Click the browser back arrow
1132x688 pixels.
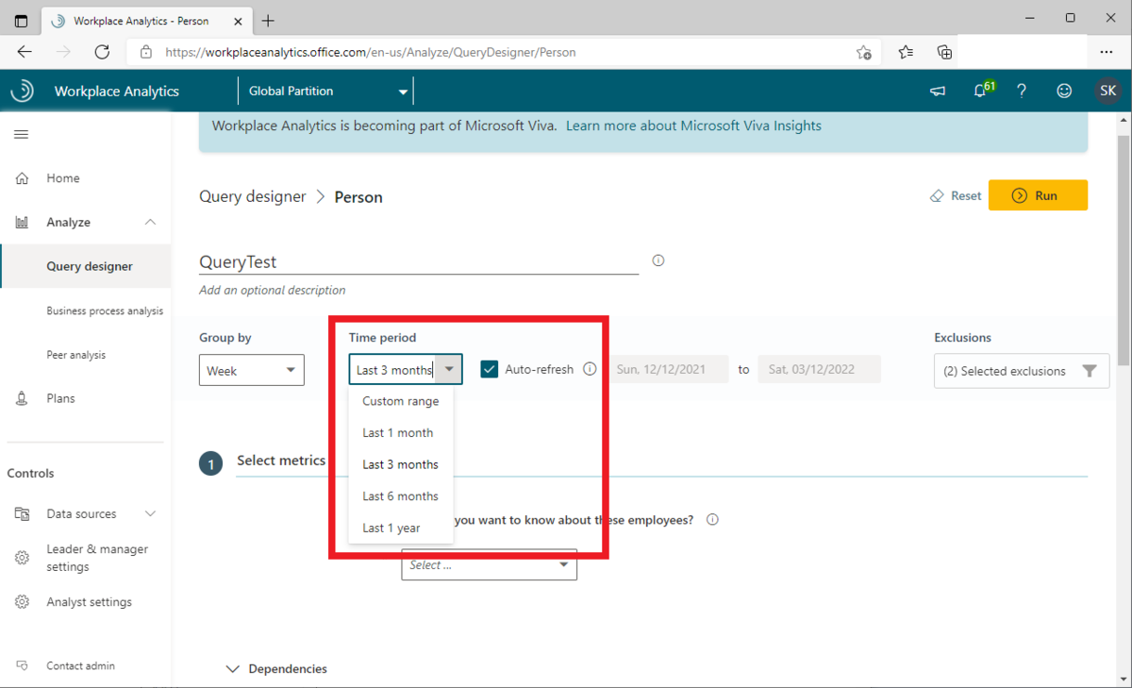[x=25, y=52]
